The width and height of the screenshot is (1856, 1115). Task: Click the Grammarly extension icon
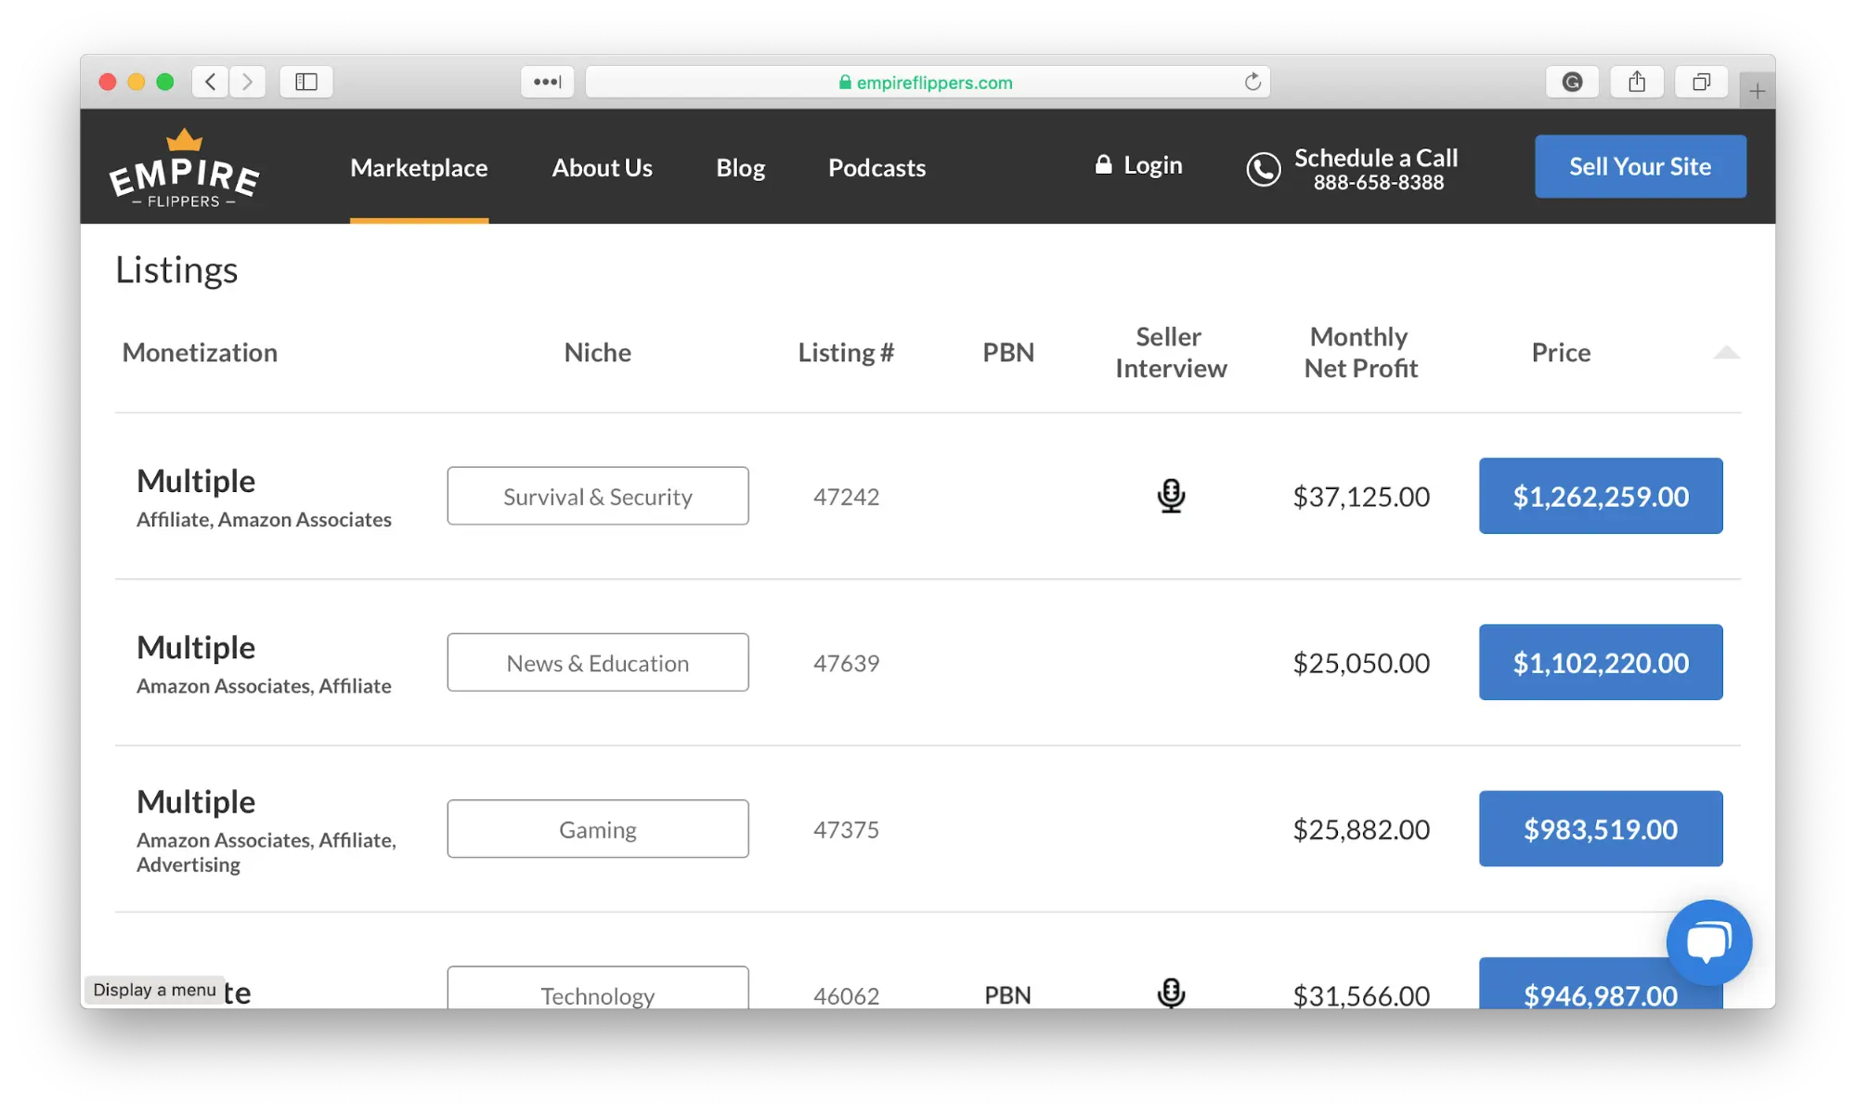tap(1573, 82)
